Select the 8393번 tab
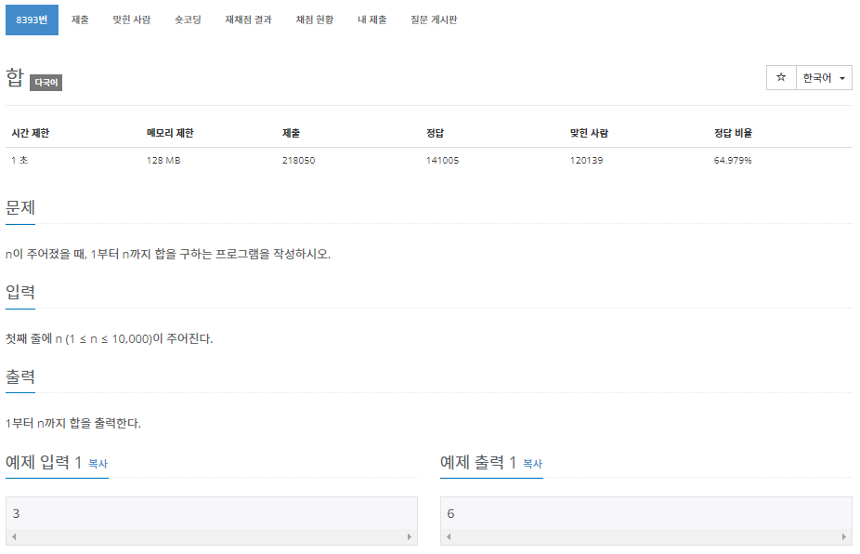Image resolution: width=860 pixels, height=554 pixels. 32,20
